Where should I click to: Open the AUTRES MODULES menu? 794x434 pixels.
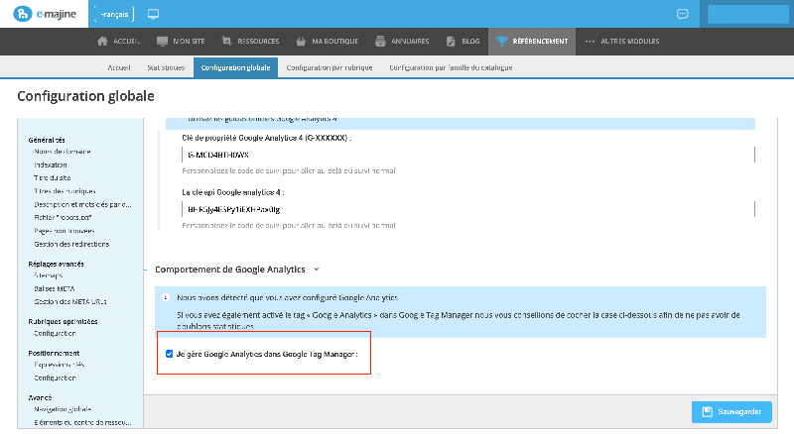622,41
